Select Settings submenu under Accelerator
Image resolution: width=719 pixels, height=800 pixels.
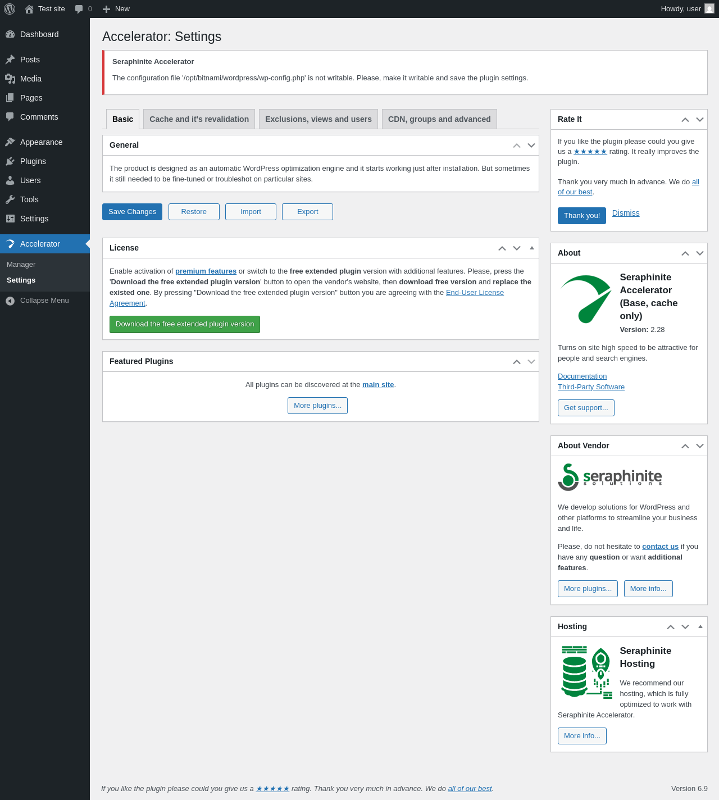tap(45, 280)
